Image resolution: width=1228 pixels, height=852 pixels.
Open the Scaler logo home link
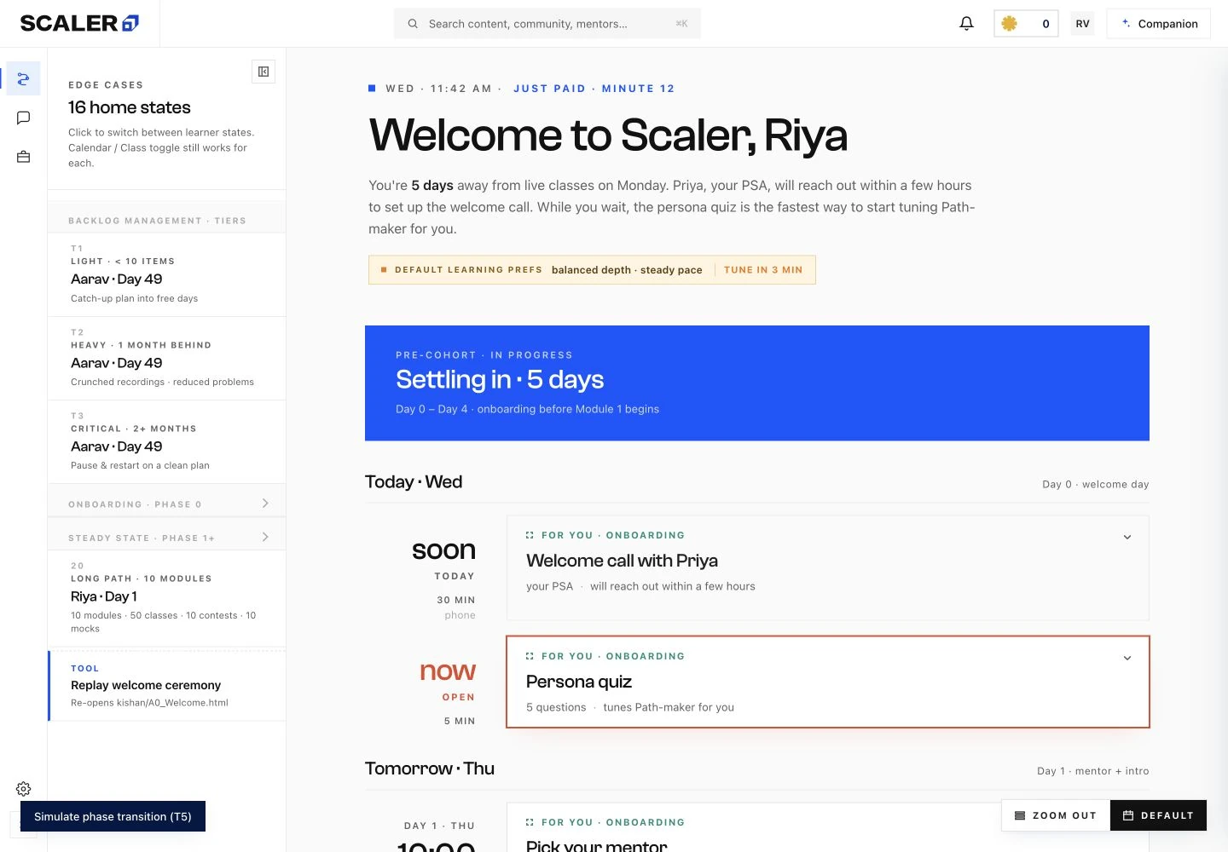(79, 23)
